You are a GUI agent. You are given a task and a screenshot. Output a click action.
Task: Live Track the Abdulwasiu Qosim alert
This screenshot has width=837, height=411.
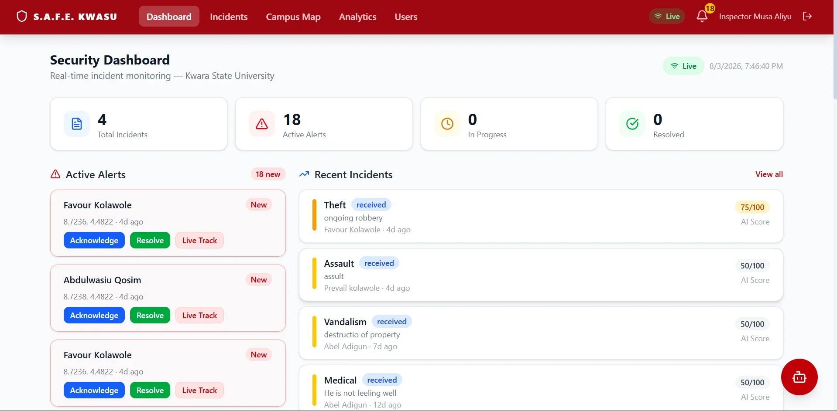tap(199, 315)
